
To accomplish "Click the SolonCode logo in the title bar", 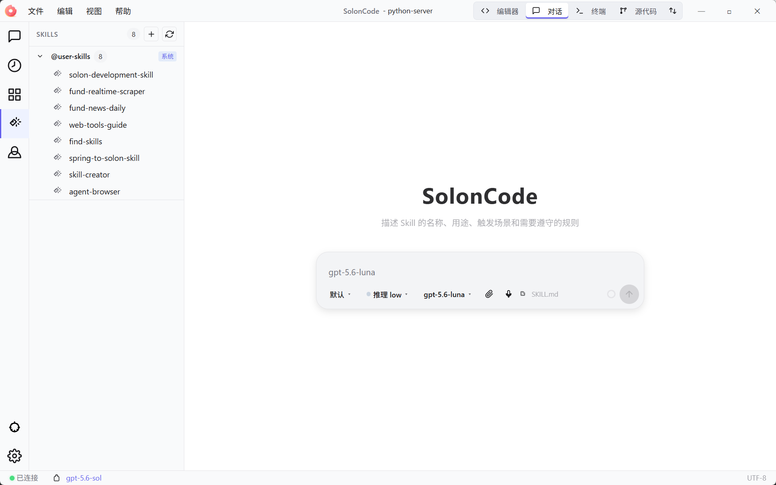I will click(x=11, y=11).
